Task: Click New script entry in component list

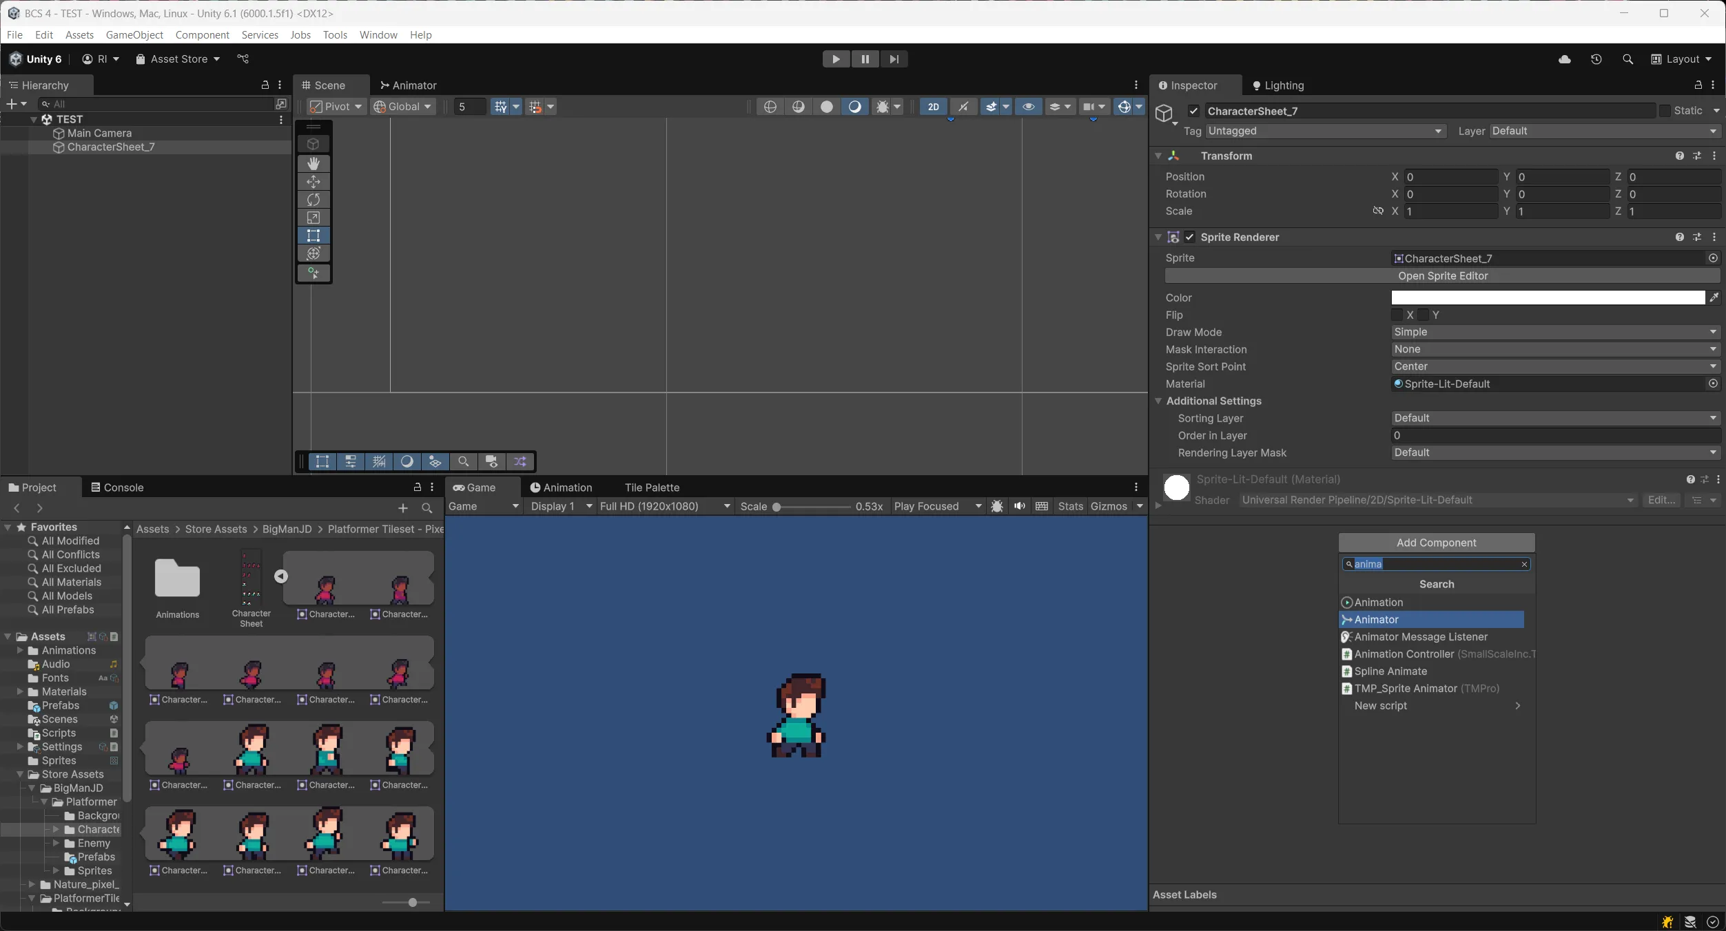Action: (x=1437, y=706)
